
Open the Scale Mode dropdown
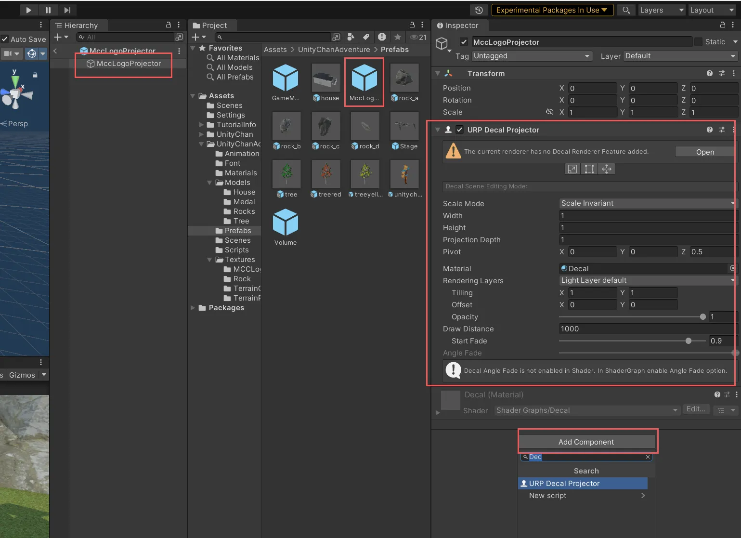click(x=647, y=203)
